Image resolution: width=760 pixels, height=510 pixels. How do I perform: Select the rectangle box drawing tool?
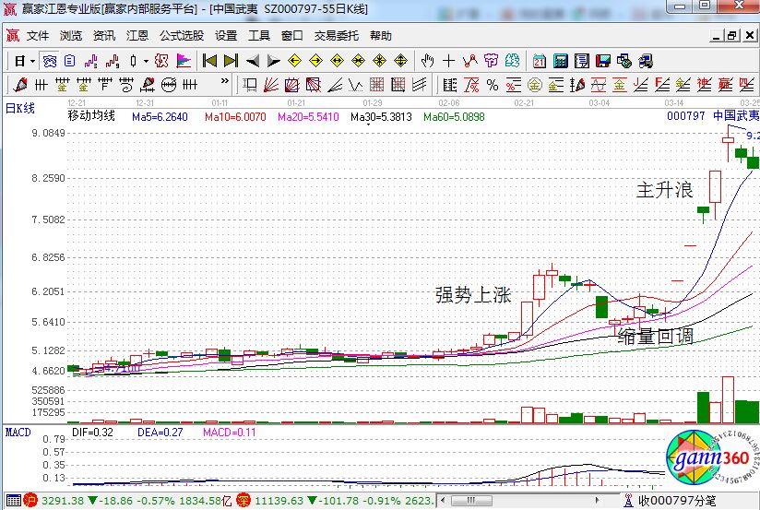coord(249,85)
